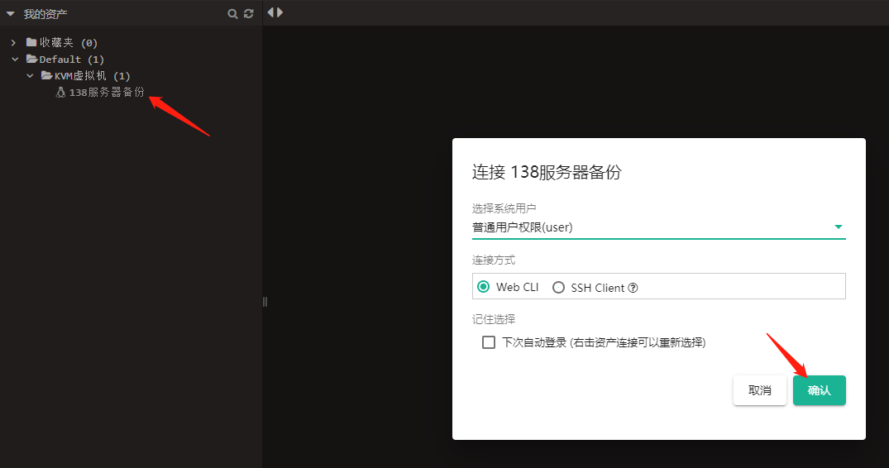
Task: Collapse the Default node chevron
Action: point(16,59)
